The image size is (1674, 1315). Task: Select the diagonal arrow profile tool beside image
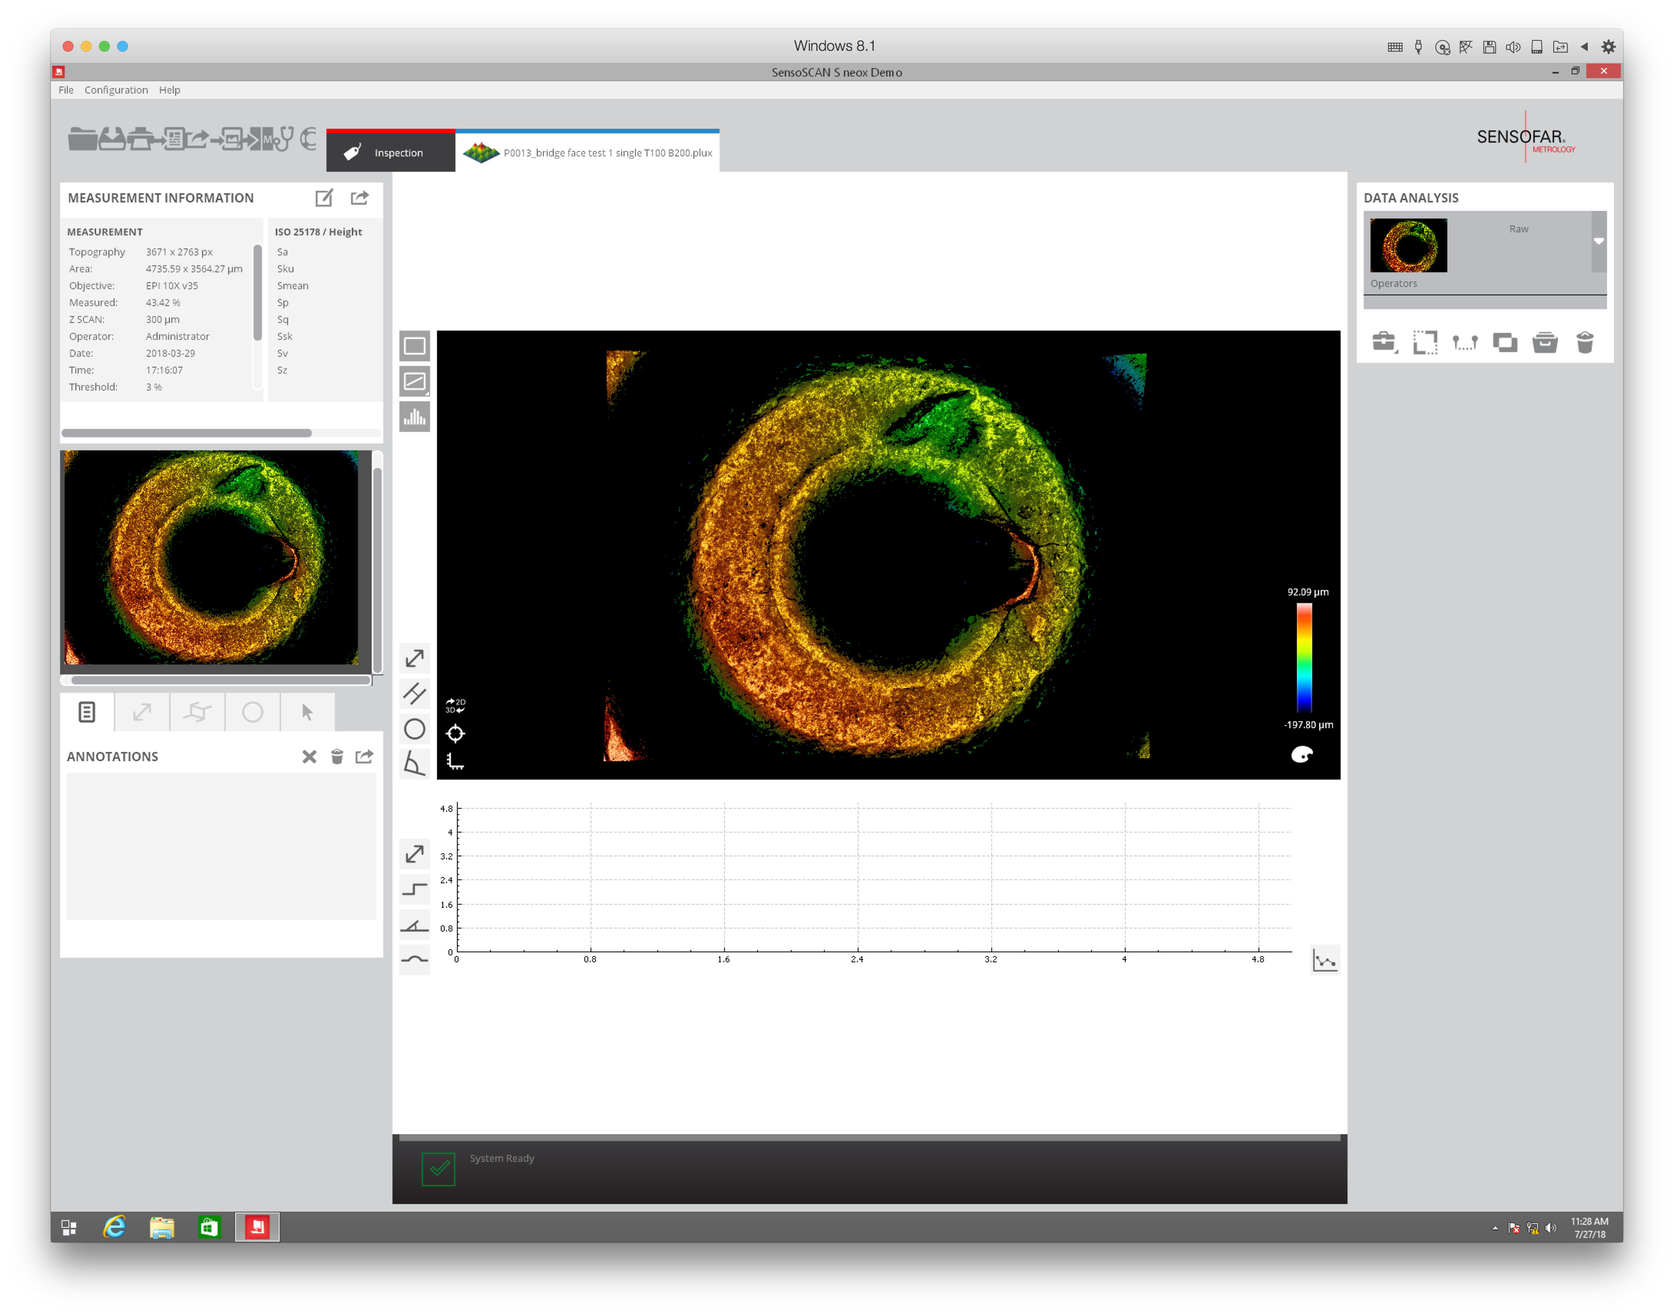pyautogui.click(x=414, y=658)
